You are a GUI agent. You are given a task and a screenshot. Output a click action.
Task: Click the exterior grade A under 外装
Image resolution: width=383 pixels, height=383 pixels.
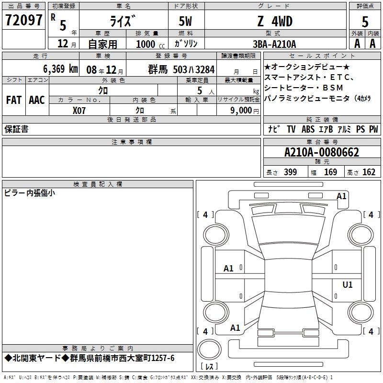(357, 44)
